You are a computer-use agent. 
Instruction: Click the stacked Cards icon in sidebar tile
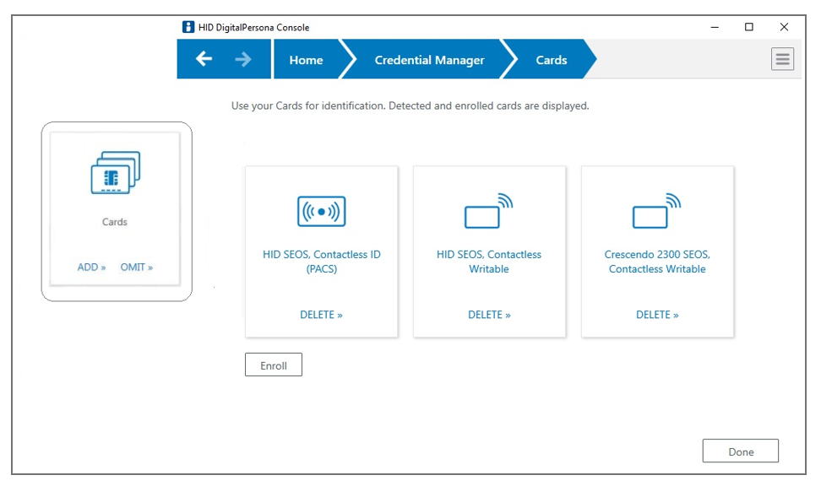pyautogui.click(x=116, y=175)
